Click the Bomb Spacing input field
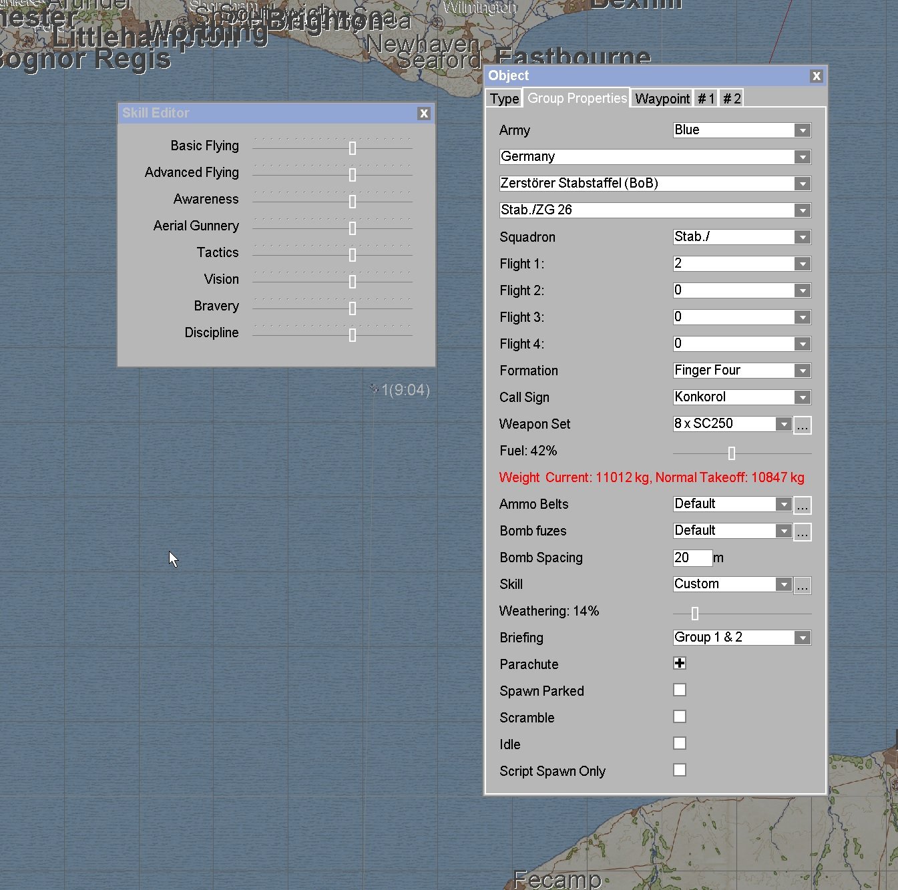 tap(692, 558)
